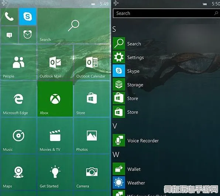Viewport: 220px width, 196px height.
Task: Click the Search field in app list
Action: pyautogui.click(x=166, y=13)
